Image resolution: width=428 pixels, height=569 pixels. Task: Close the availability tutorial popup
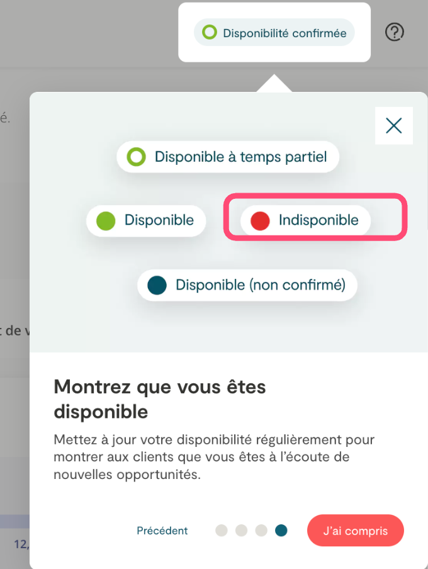pyautogui.click(x=393, y=126)
